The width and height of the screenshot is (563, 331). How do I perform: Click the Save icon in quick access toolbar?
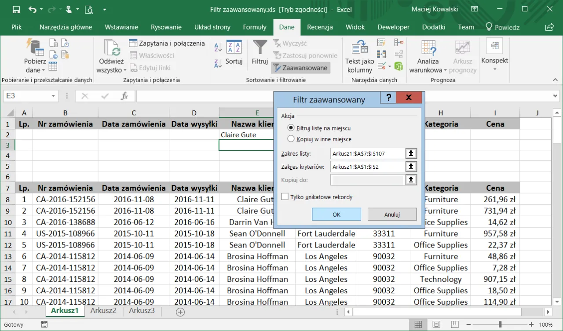pyautogui.click(x=16, y=9)
